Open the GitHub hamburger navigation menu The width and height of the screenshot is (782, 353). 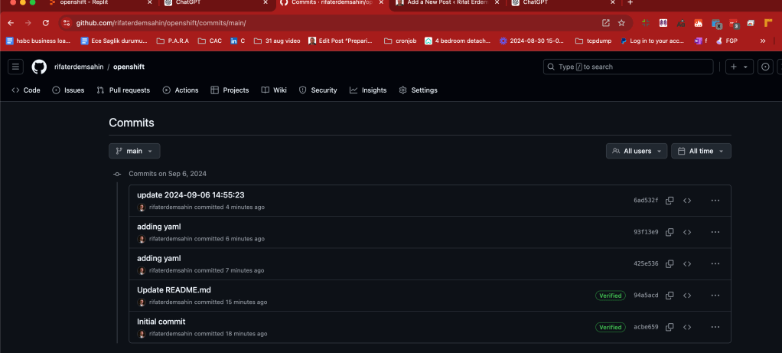(15, 67)
